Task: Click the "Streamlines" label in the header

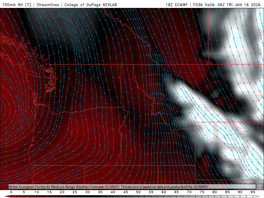Action: (x=48, y=5)
